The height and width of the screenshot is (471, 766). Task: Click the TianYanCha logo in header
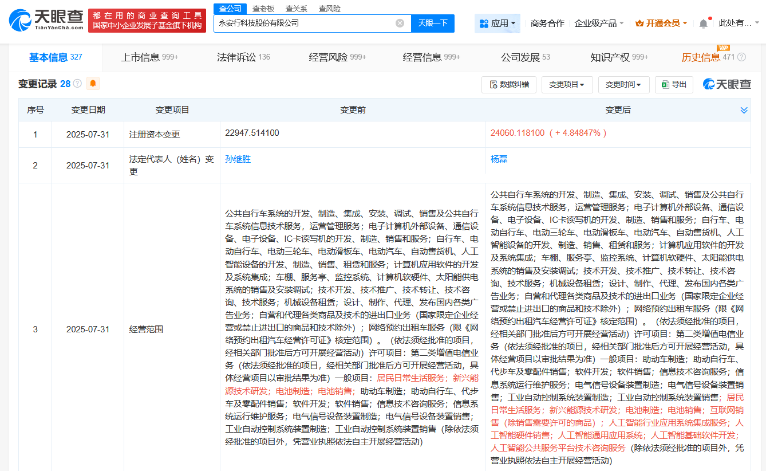(x=46, y=20)
